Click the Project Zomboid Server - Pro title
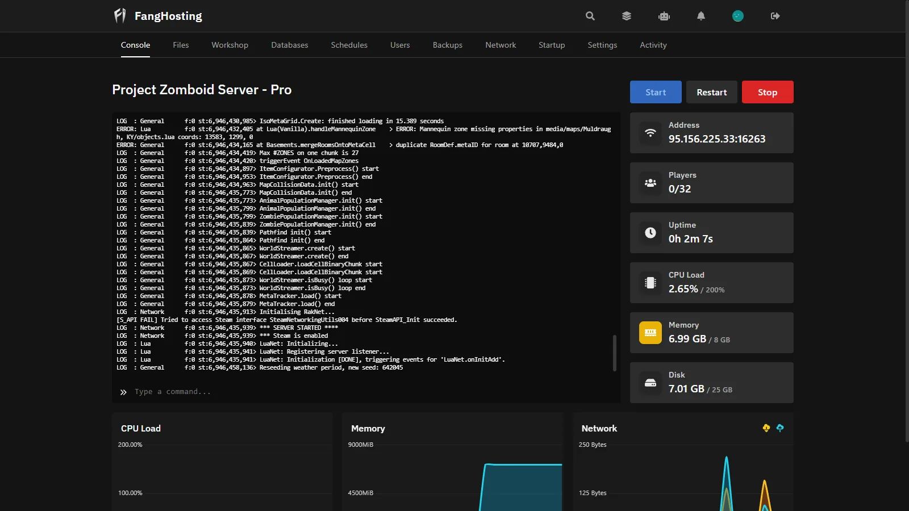This screenshot has width=909, height=511. 202,90
